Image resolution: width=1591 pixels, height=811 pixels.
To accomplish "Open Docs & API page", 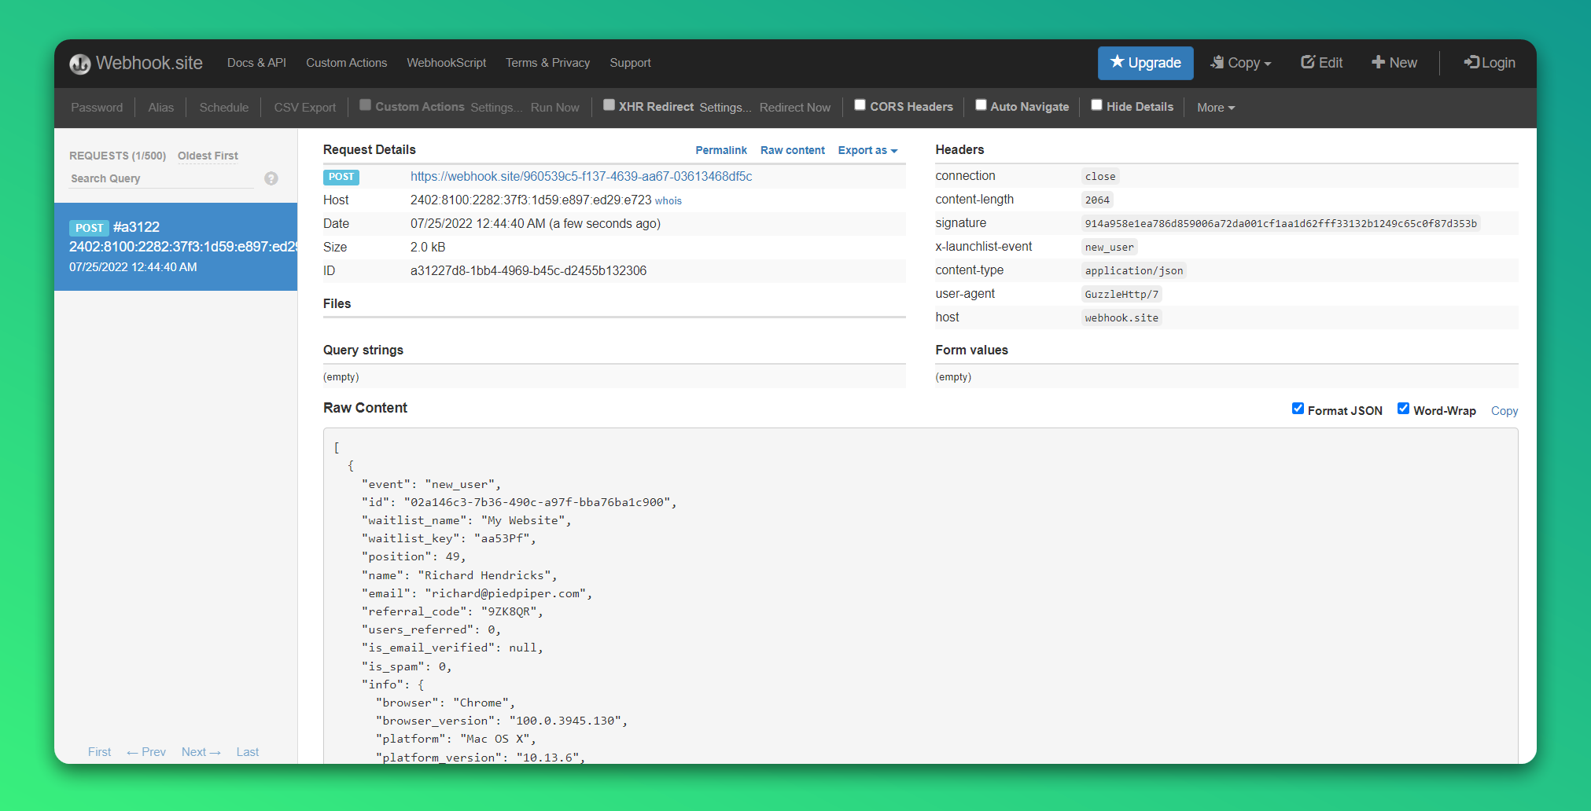I will [x=256, y=63].
